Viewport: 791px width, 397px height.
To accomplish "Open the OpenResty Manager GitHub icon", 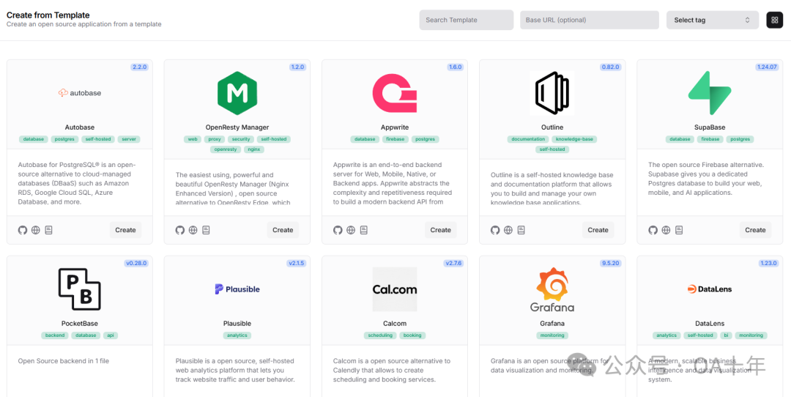I will tap(180, 230).
